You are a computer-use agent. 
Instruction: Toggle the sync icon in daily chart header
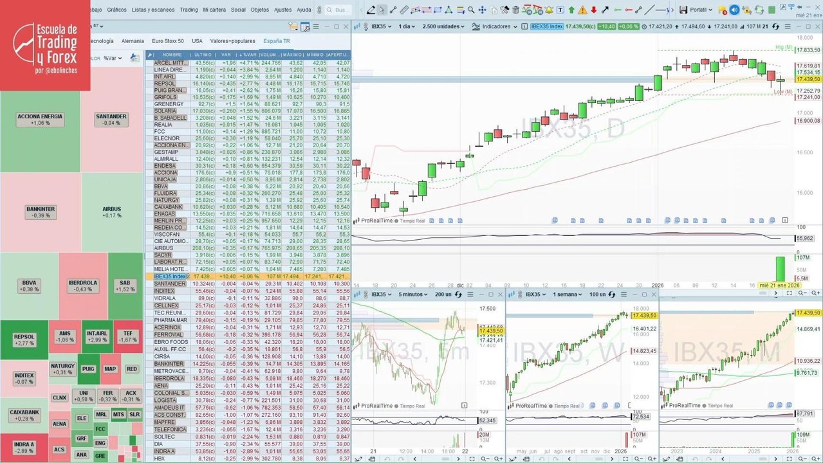coord(776,26)
